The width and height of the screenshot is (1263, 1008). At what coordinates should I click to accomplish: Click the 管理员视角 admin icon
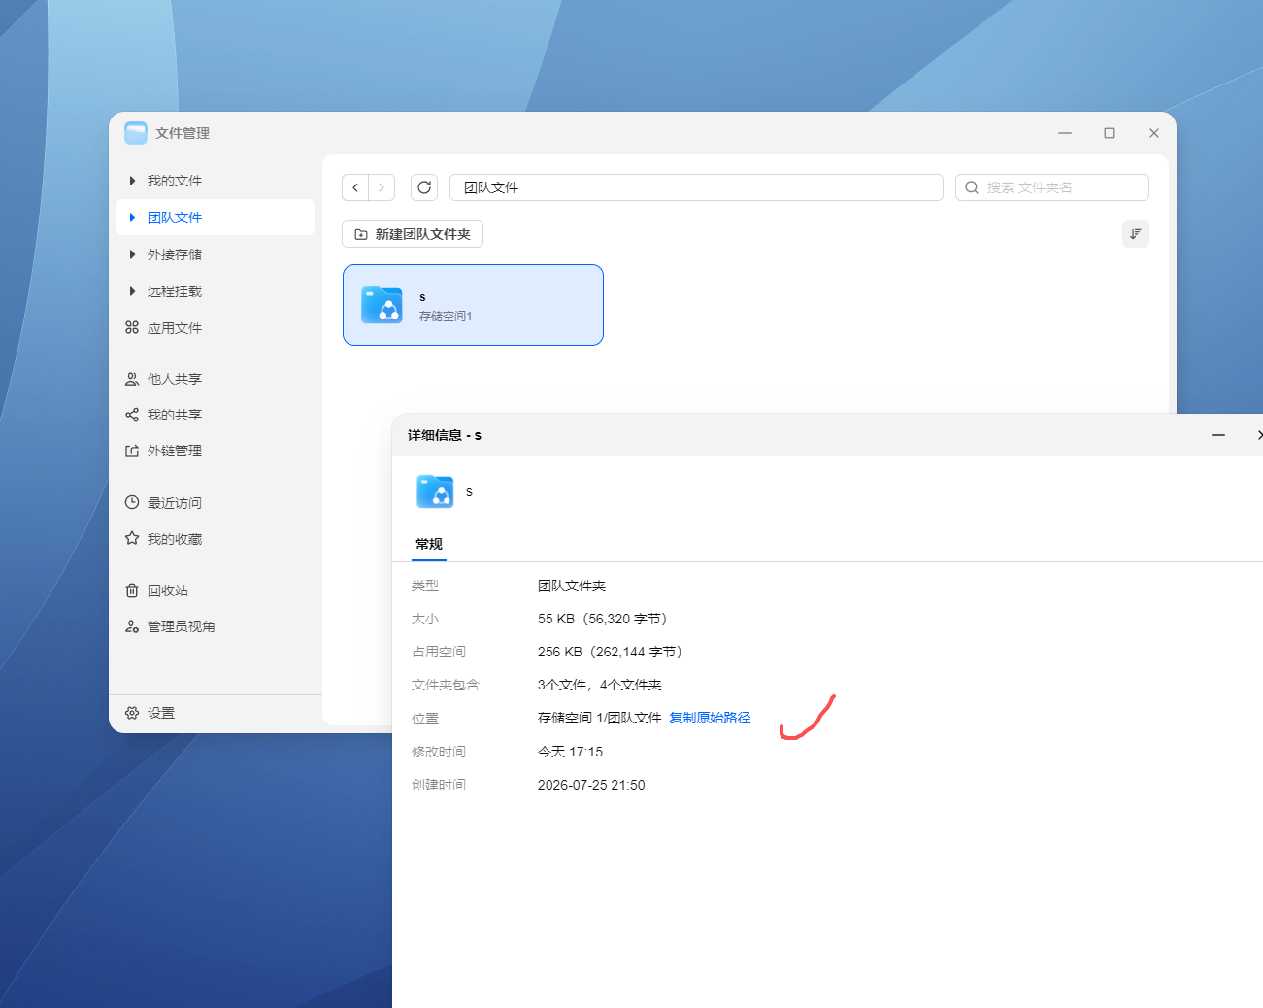(132, 626)
